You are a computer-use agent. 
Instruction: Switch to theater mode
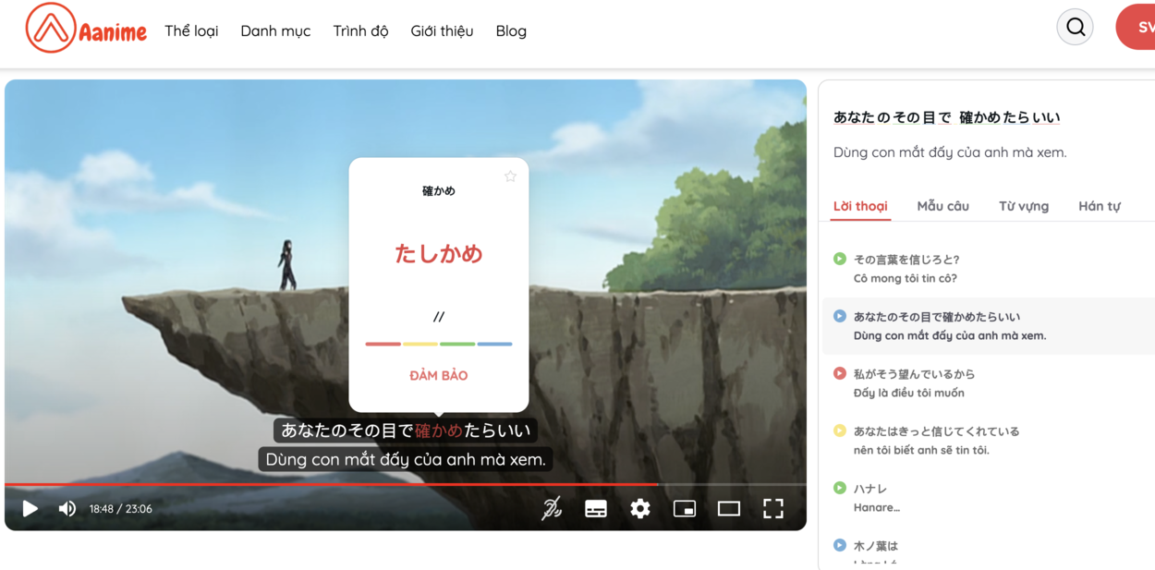click(x=729, y=508)
